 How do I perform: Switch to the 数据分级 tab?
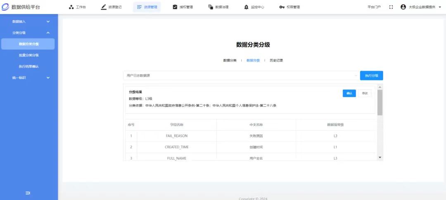[x=253, y=61]
